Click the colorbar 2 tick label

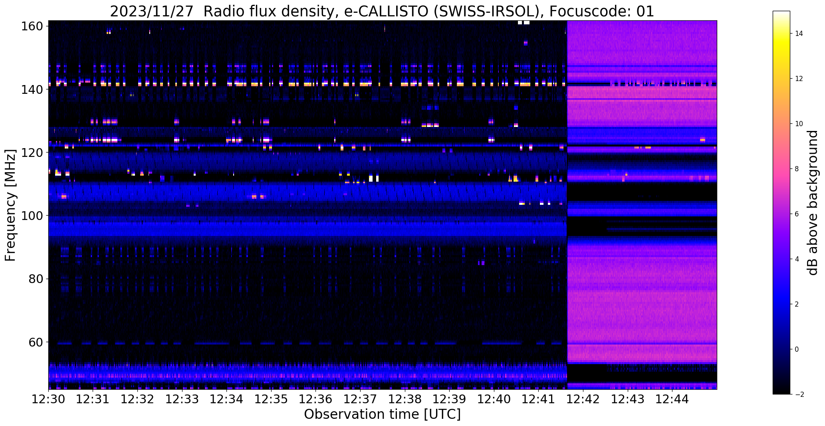[797, 304]
